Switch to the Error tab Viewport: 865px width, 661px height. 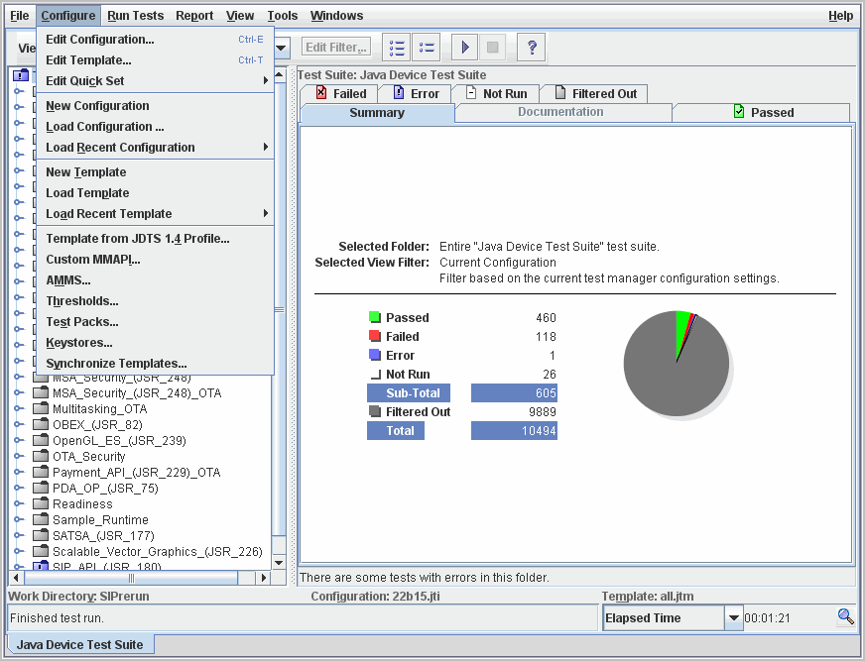(415, 94)
